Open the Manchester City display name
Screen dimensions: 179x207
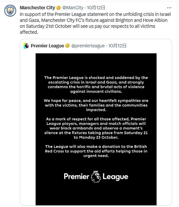38,8
